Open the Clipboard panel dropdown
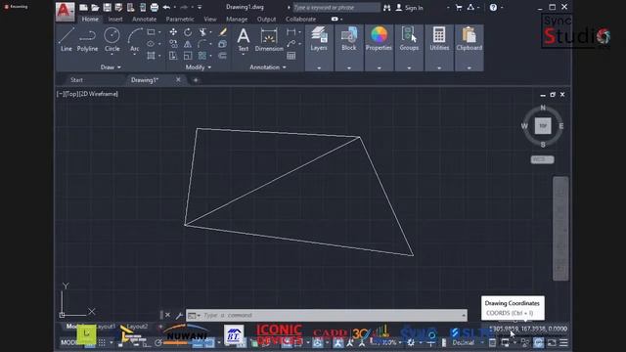Screen dimensions: 626x352 pyautogui.click(x=469, y=68)
